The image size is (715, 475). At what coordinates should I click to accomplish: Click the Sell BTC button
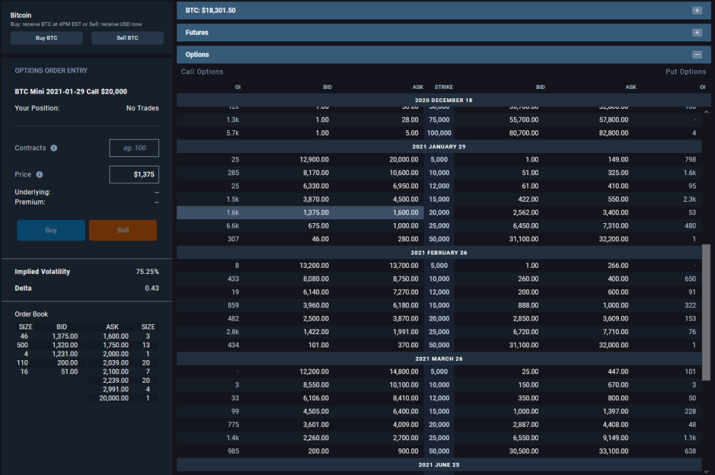[127, 38]
